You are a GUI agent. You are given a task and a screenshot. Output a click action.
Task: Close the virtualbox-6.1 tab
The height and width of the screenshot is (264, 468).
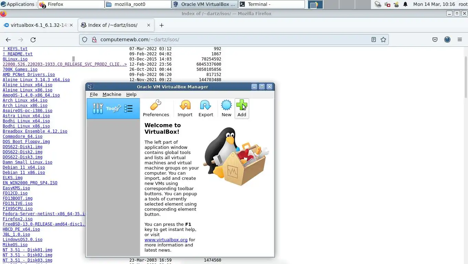(71, 25)
